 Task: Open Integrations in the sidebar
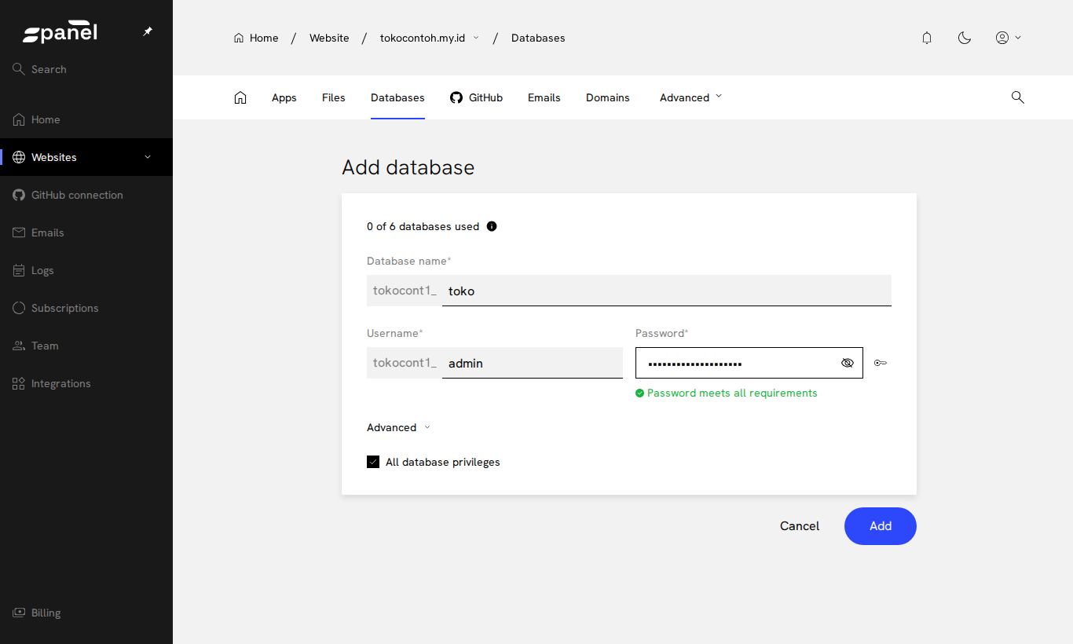pyautogui.click(x=86, y=383)
